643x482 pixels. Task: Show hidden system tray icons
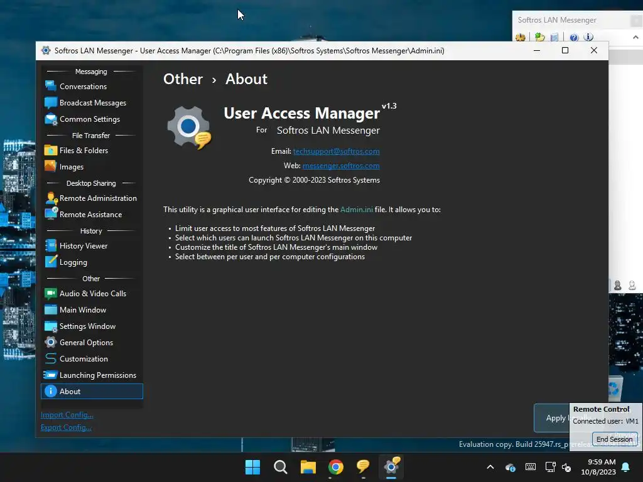tap(490, 467)
